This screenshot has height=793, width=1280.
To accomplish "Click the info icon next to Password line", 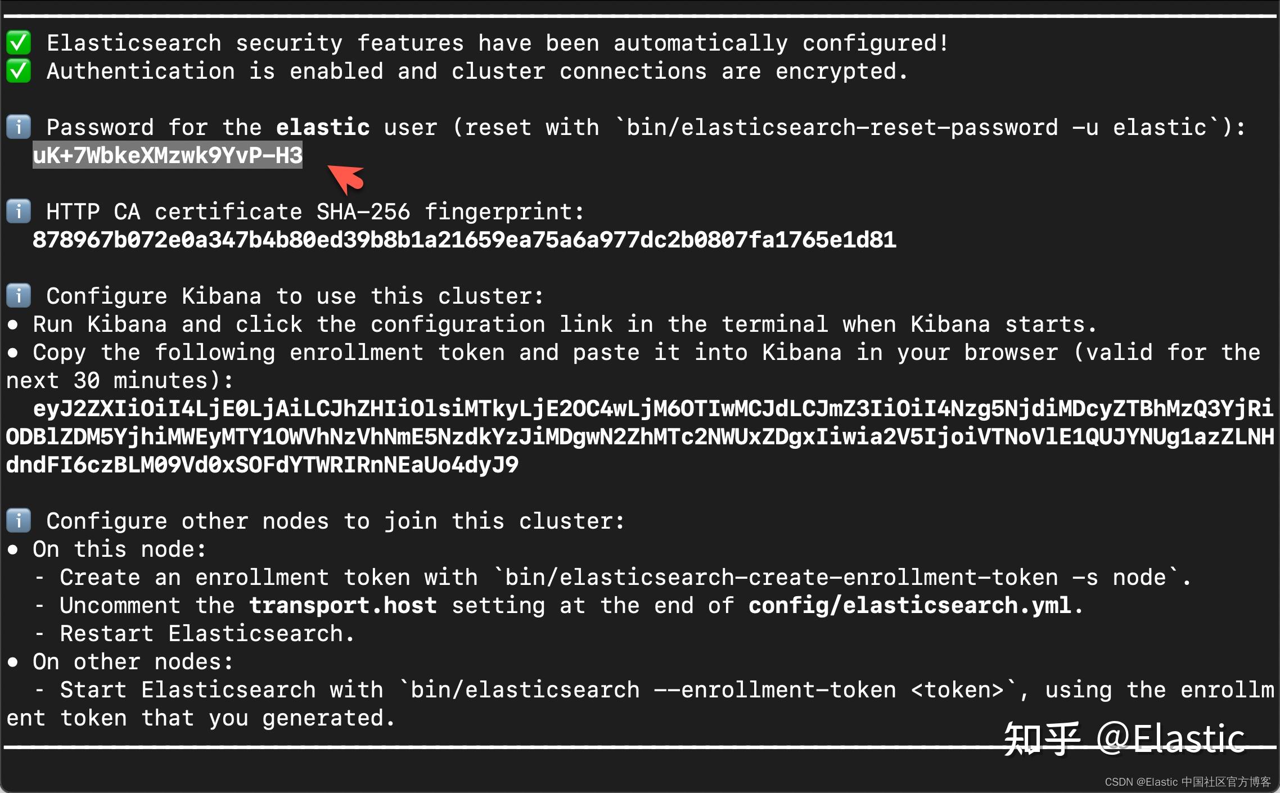I will click(x=19, y=127).
